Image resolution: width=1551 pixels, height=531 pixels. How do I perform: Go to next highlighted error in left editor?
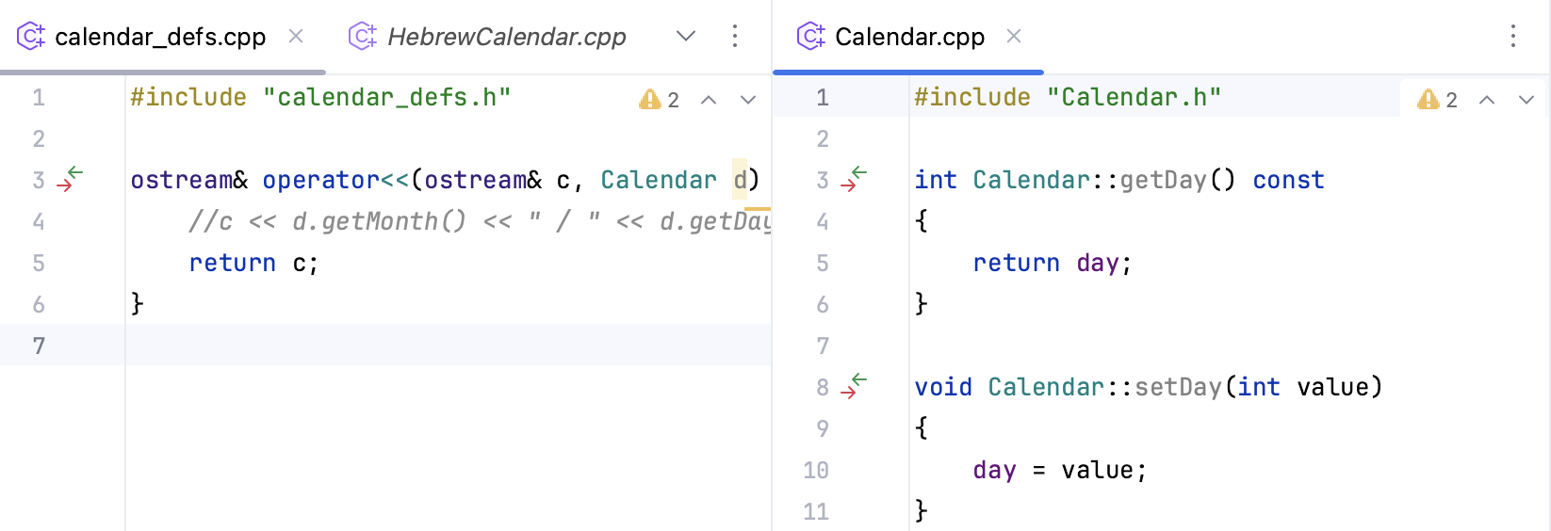[x=748, y=100]
